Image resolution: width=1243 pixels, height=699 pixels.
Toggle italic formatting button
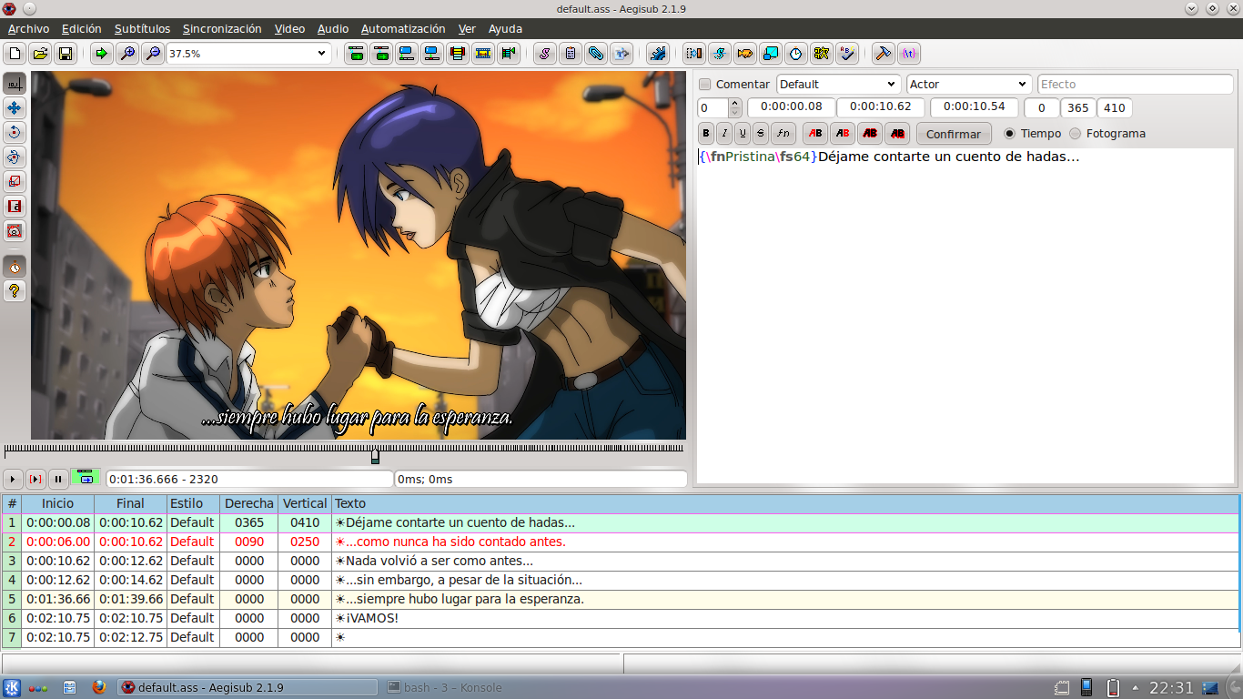(724, 134)
